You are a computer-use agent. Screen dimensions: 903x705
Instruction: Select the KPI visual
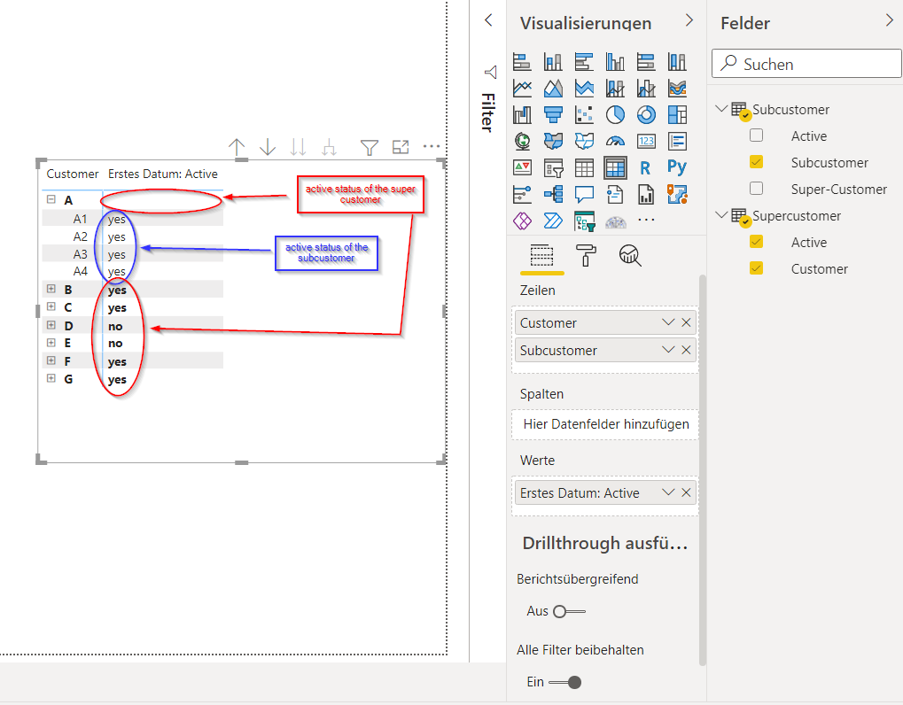click(x=522, y=167)
